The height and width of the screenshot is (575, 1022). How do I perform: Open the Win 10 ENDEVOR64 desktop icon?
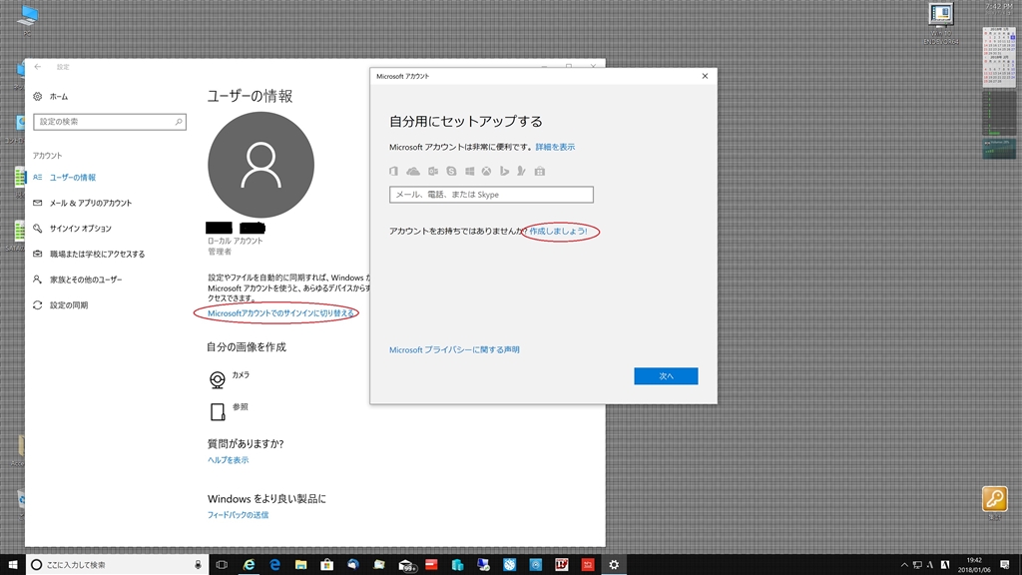pyautogui.click(x=940, y=24)
